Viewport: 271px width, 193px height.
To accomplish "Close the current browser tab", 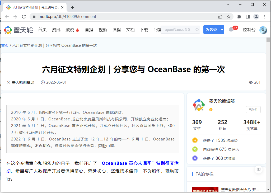I will point(62,7).
